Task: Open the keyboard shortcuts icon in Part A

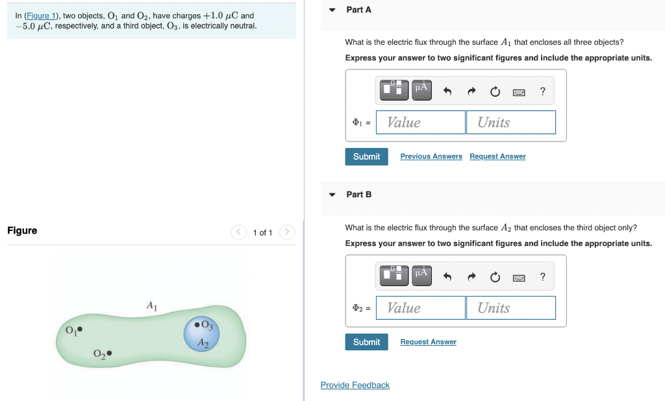Action: pyautogui.click(x=519, y=91)
